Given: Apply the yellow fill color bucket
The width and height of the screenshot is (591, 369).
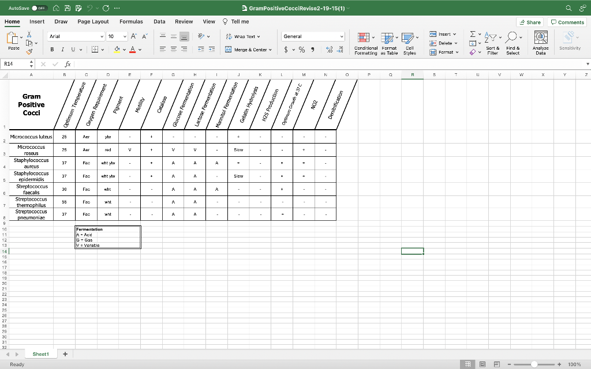Looking at the screenshot, I should [117, 50].
